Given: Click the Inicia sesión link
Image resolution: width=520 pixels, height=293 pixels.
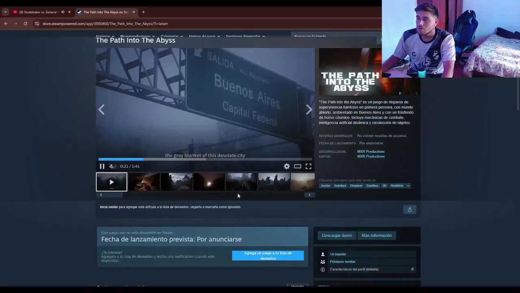Looking at the screenshot, I should tap(109, 207).
